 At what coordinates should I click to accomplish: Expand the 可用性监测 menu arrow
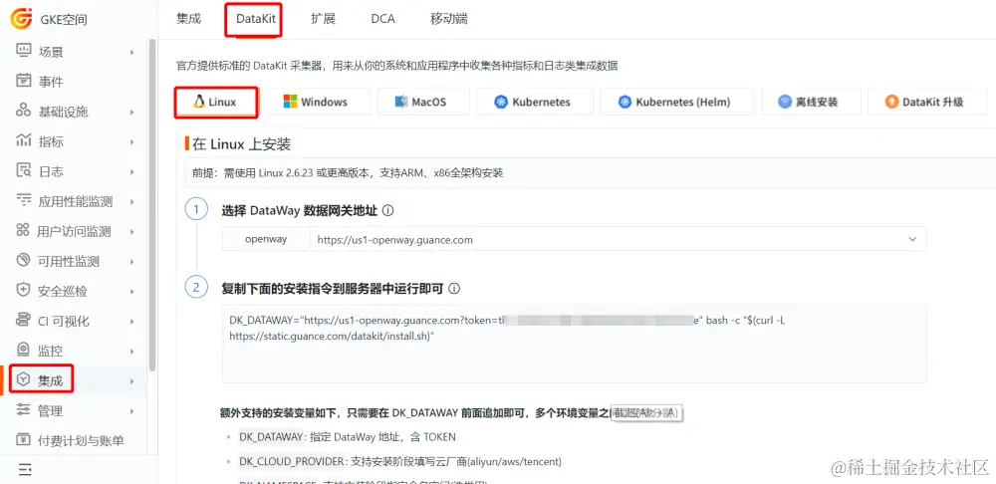pyautogui.click(x=132, y=261)
